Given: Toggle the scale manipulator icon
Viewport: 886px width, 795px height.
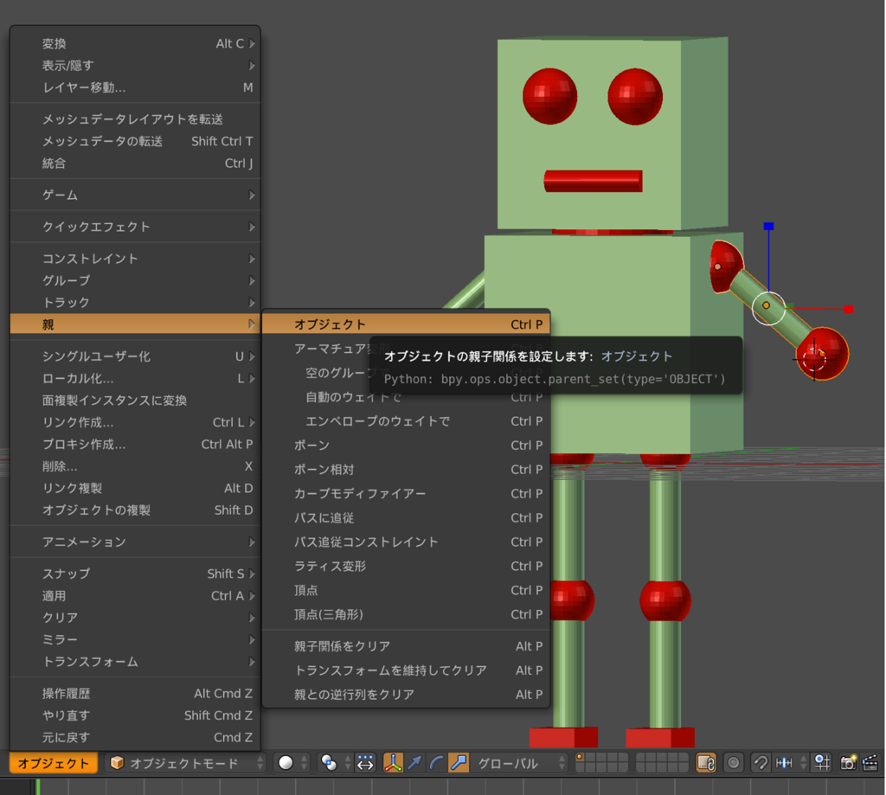Looking at the screenshot, I should 459,763.
